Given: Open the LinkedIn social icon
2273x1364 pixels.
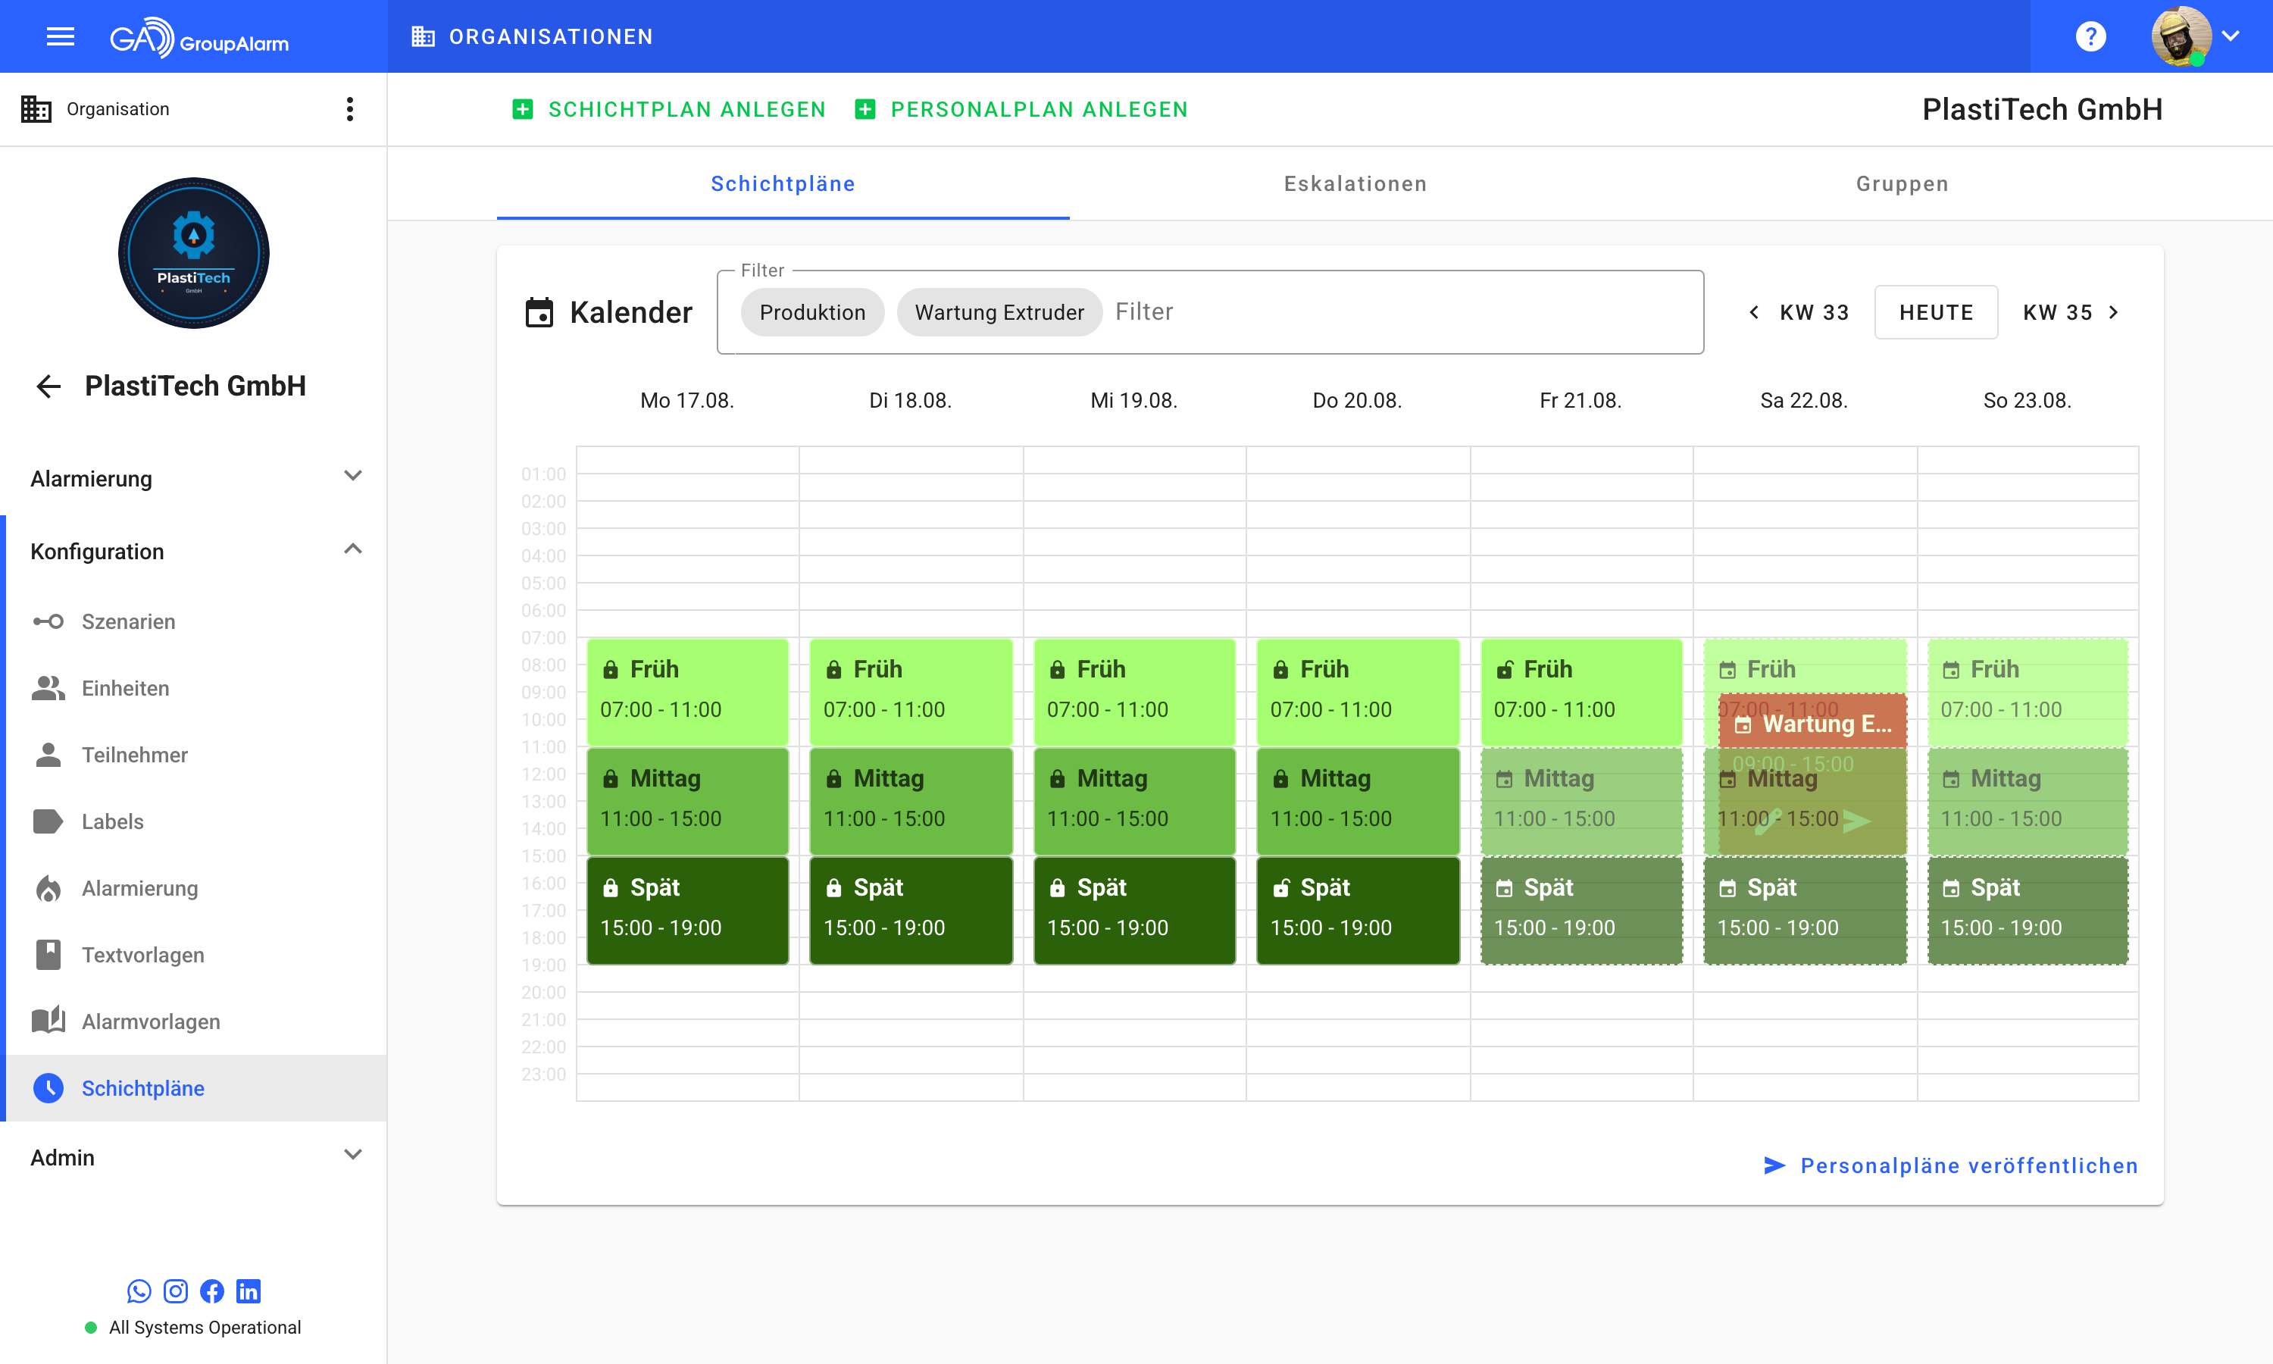Looking at the screenshot, I should [x=248, y=1291].
